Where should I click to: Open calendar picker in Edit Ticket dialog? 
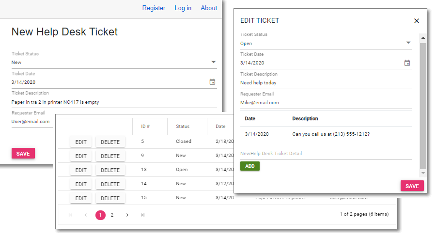pyautogui.click(x=407, y=63)
